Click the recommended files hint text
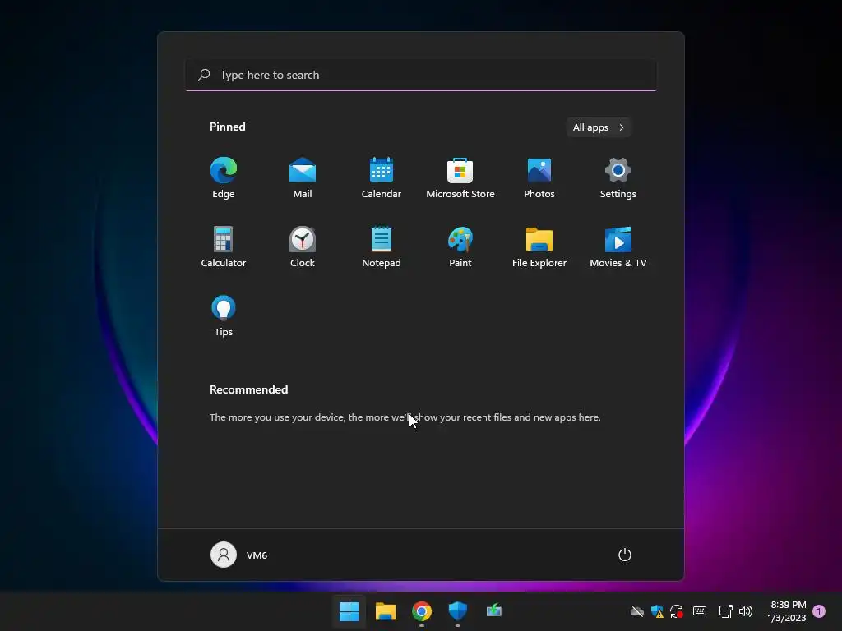The width and height of the screenshot is (842, 631). (405, 417)
